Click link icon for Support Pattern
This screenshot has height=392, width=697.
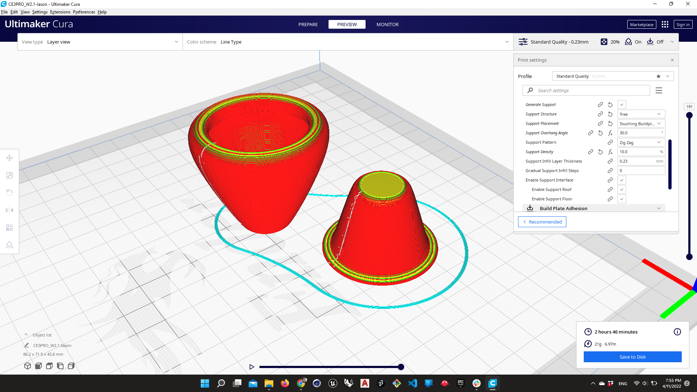(610, 142)
